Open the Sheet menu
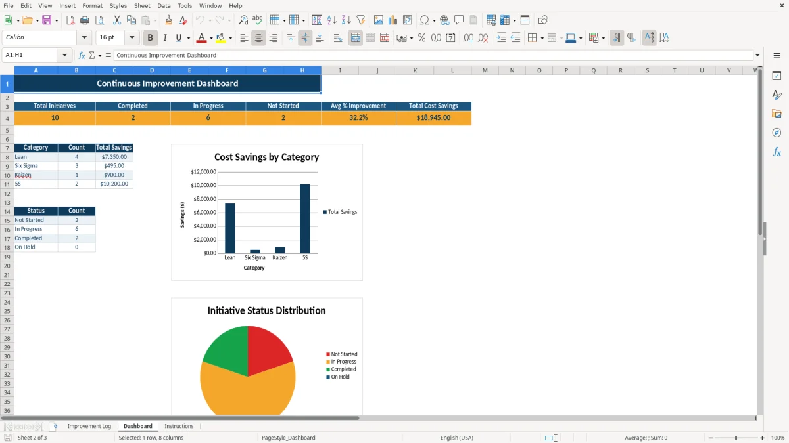Screen dimensions: 789x443 [142, 5]
